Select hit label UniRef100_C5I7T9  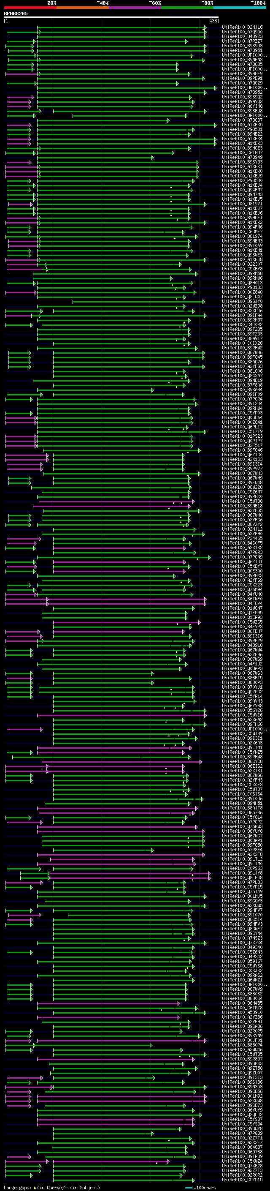click(x=242, y=431)
